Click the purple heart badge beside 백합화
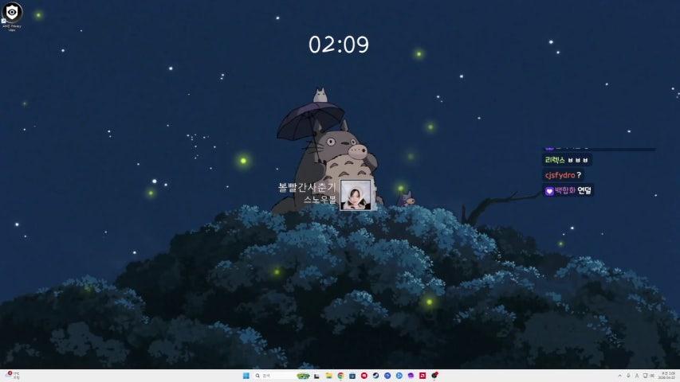680x382 pixels. click(549, 191)
